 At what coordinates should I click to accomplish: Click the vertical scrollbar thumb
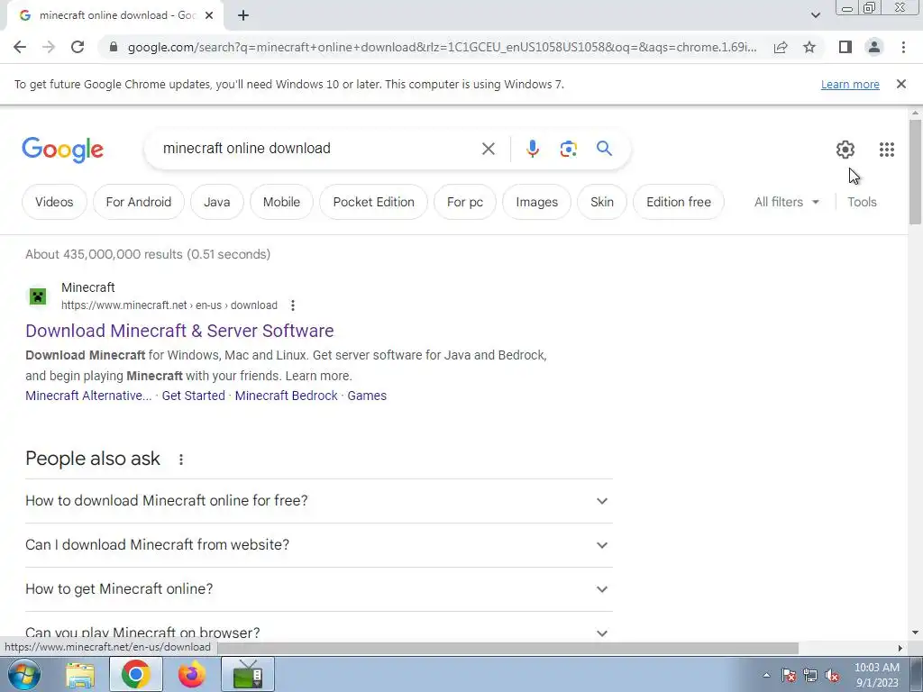point(915,172)
